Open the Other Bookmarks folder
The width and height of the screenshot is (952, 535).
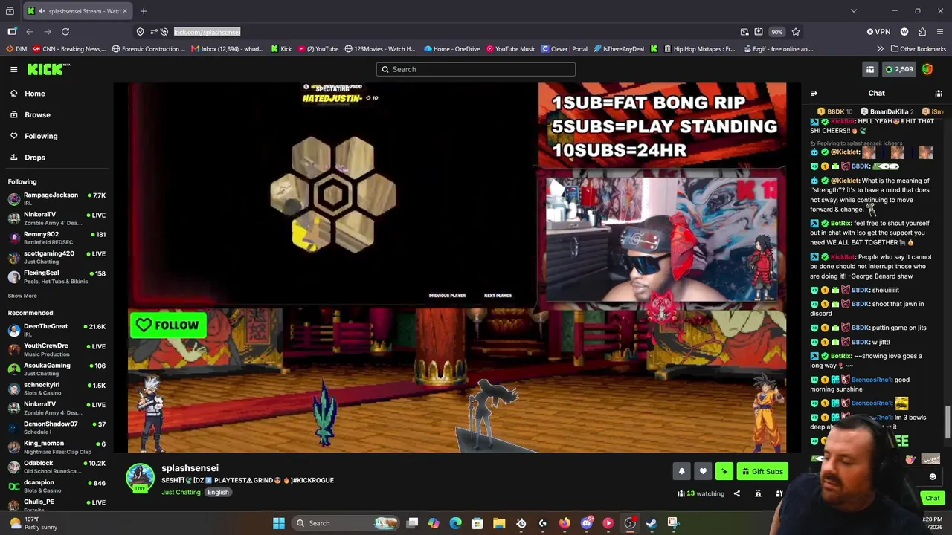[x=918, y=49]
